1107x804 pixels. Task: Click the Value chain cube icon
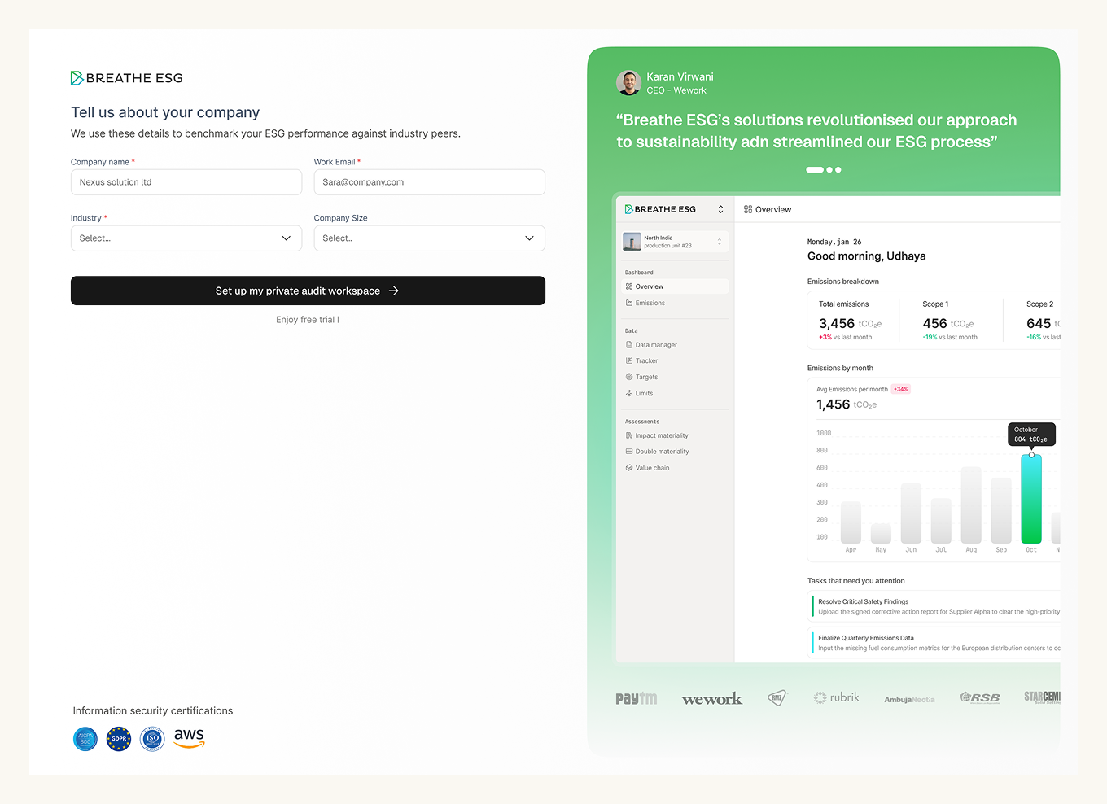point(629,468)
